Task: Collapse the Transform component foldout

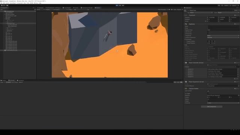Action: tap(184, 15)
